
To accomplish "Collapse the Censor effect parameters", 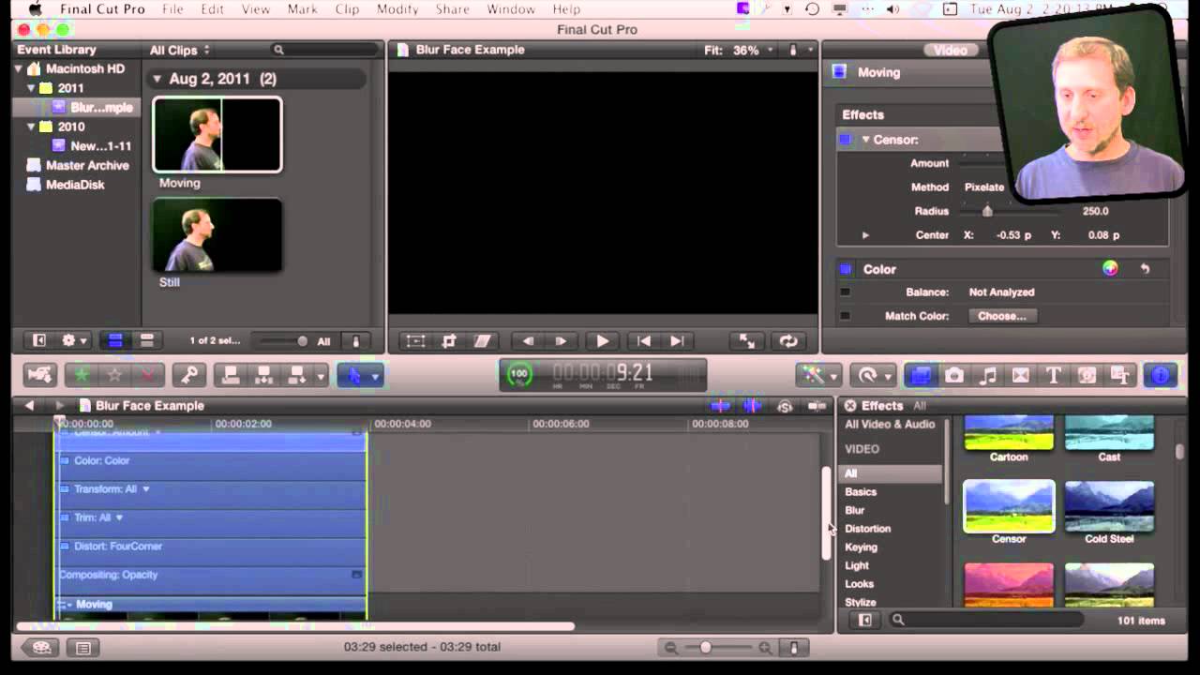I will coord(865,140).
